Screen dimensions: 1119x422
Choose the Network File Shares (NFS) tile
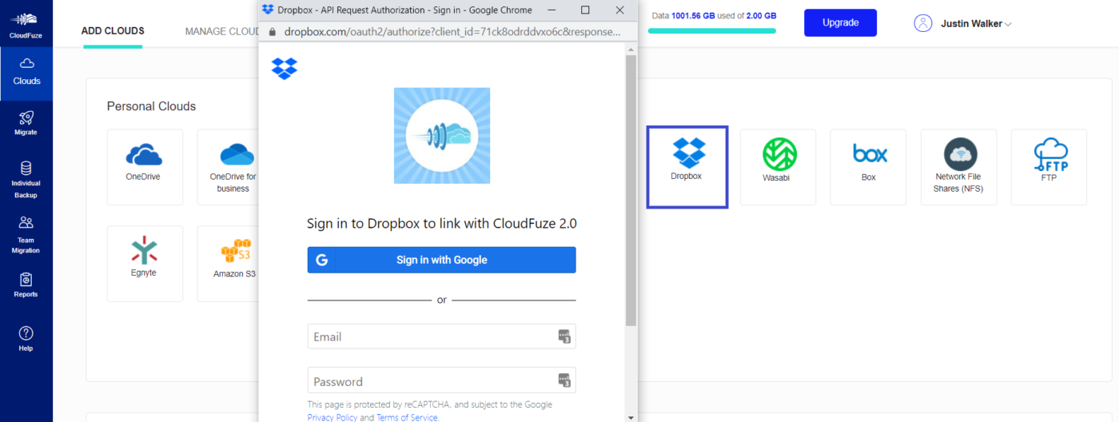tap(958, 167)
